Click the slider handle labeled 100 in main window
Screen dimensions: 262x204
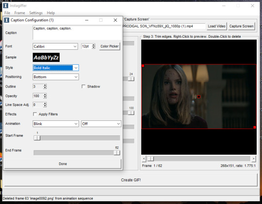click(x=131, y=113)
